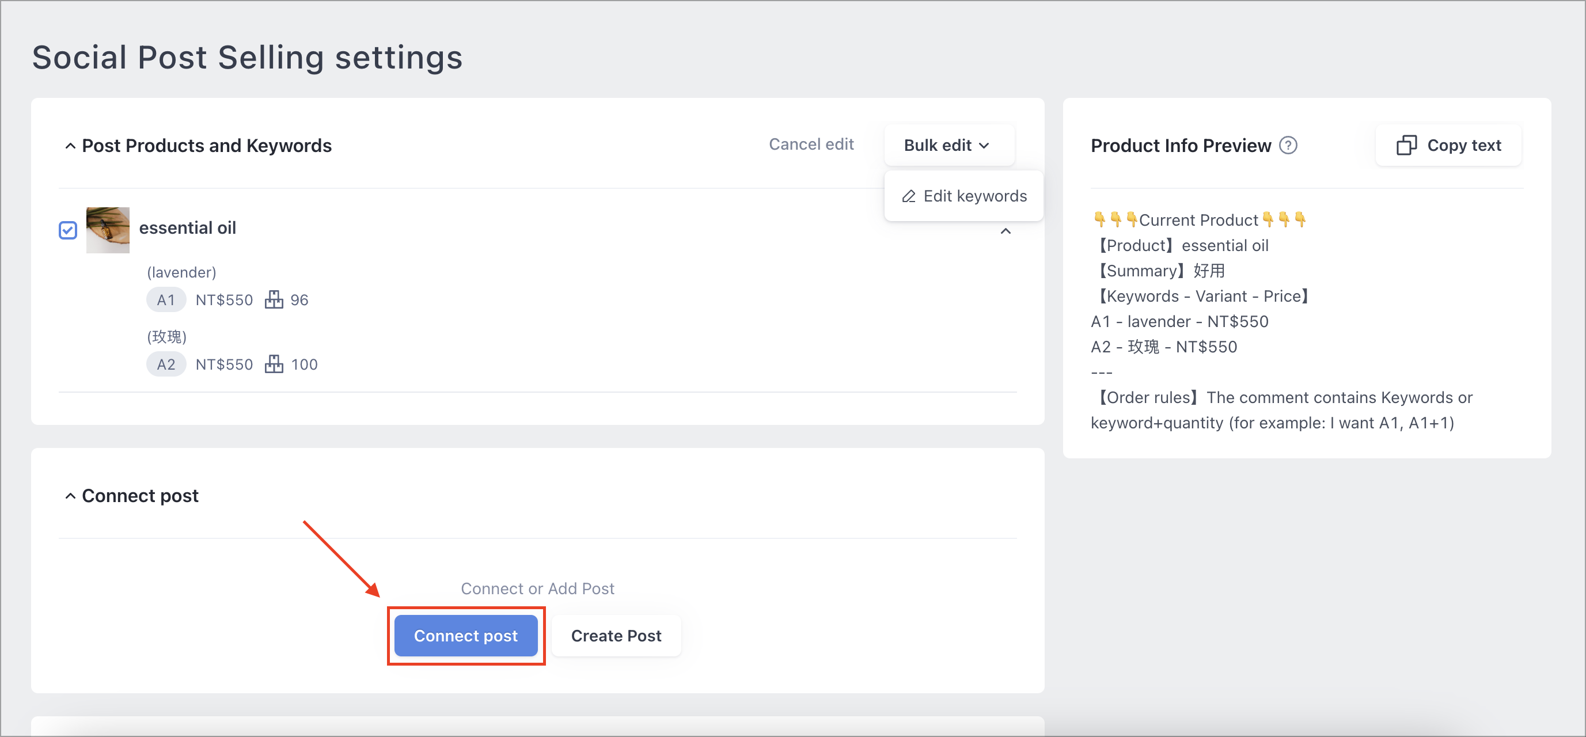Screen dimensions: 1586x737
Task: Collapse the Connect post section
Action: pyautogui.click(x=70, y=496)
